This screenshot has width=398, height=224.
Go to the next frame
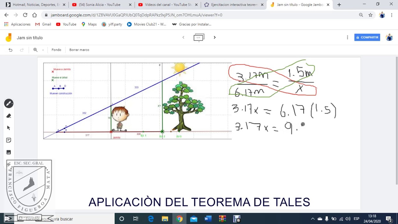pos(215,37)
